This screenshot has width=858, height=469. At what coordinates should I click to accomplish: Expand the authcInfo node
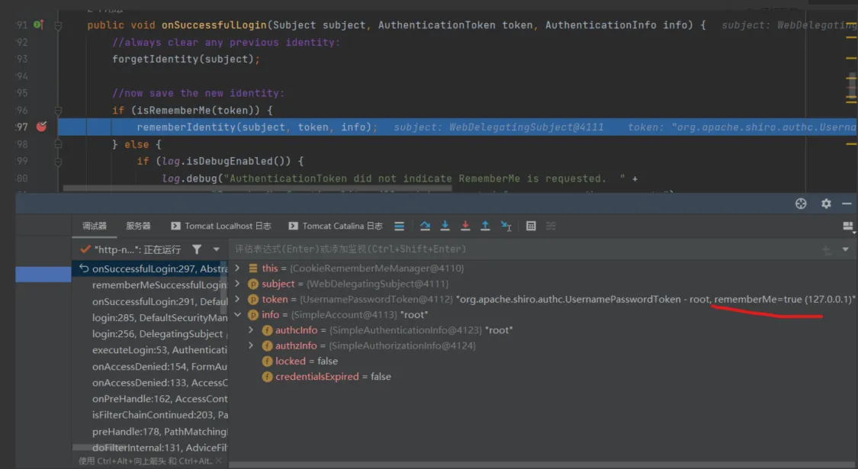[x=251, y=330]
